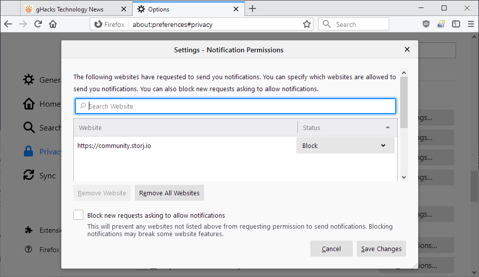Open the Block status dropdown for community.storj.io
479x277 pixels.
[345, 145]
